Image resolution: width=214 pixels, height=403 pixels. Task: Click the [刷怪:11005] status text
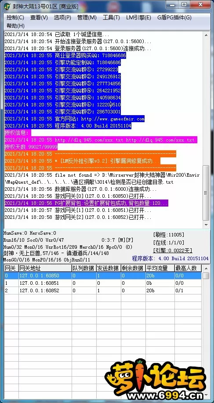(x=169, y=234)
